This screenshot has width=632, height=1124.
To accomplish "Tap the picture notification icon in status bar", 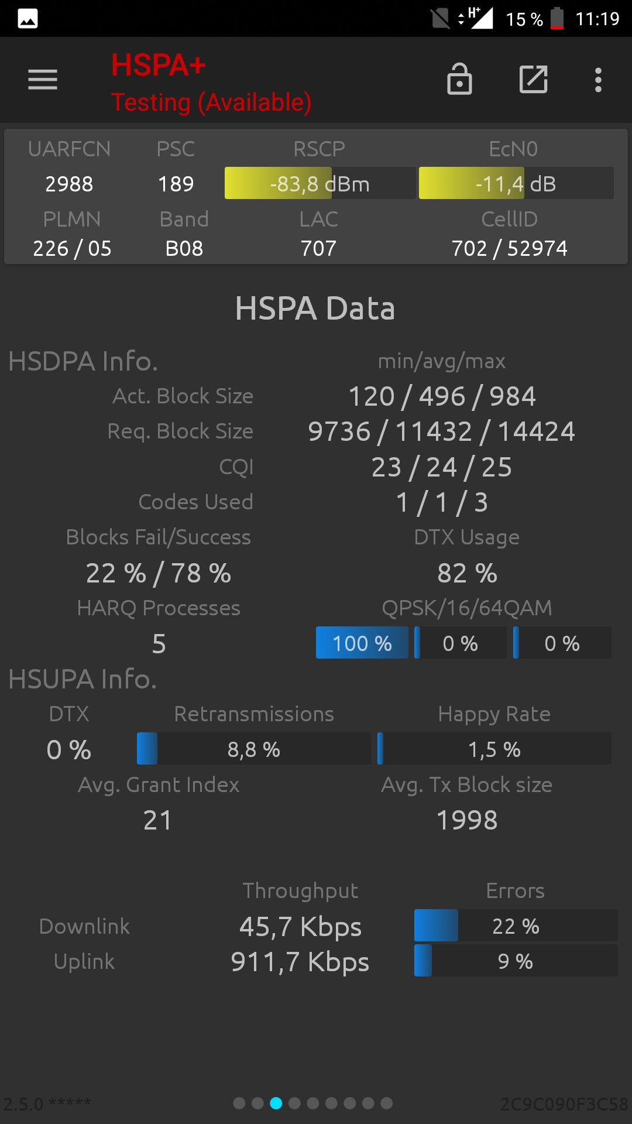I will click(x=28, y=19).
